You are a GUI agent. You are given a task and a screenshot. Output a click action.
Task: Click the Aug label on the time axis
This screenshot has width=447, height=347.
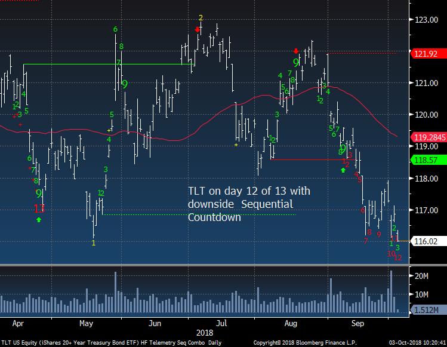pos(291,324)
